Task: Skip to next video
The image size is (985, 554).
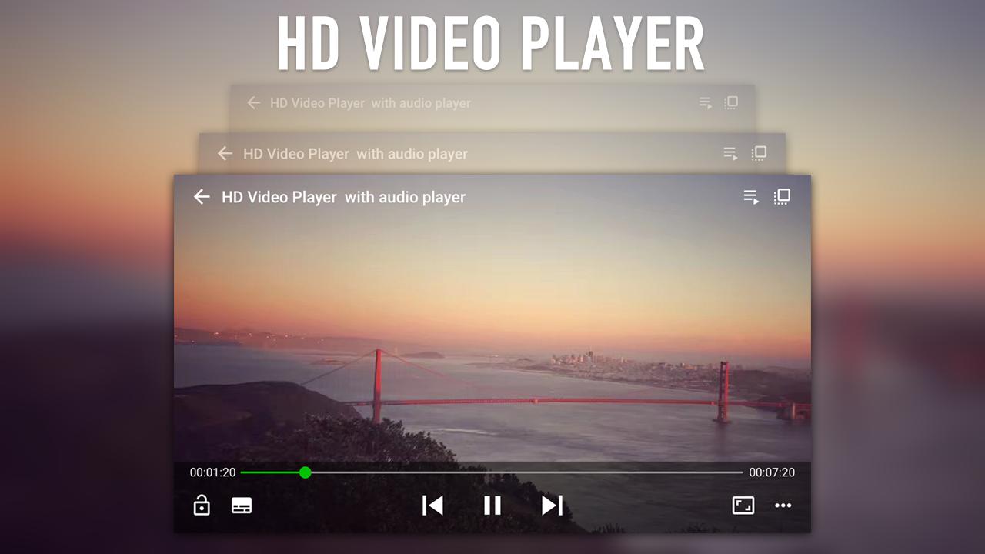Action: (553, 505)
